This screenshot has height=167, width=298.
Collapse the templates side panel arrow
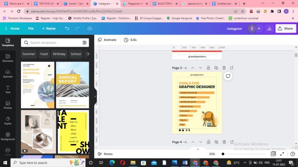[95, 96]
